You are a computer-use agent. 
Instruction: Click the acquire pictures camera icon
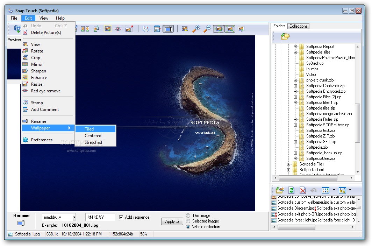click(17, 29)
